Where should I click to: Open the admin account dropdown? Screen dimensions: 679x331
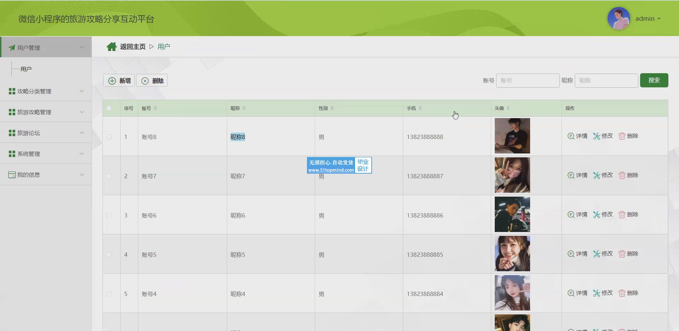click(648, 19)
